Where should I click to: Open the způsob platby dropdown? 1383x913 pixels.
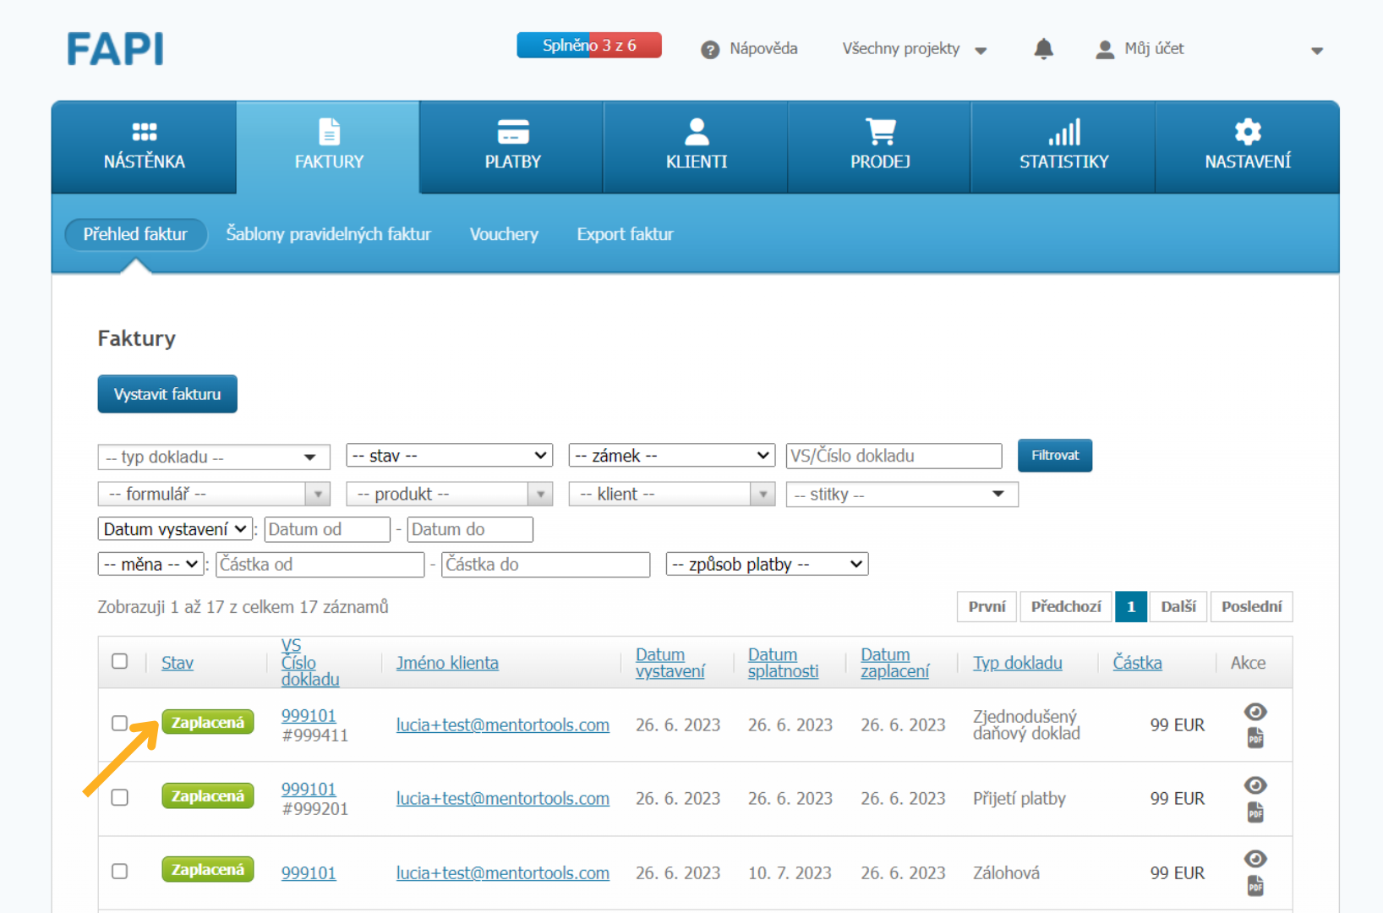(768, 564)
